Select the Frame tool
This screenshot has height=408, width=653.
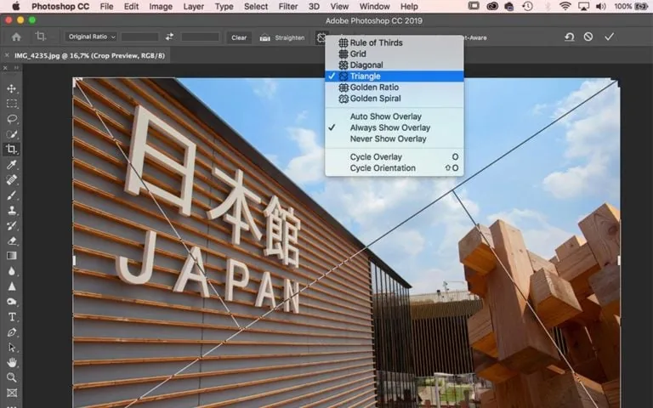point(12,393)
